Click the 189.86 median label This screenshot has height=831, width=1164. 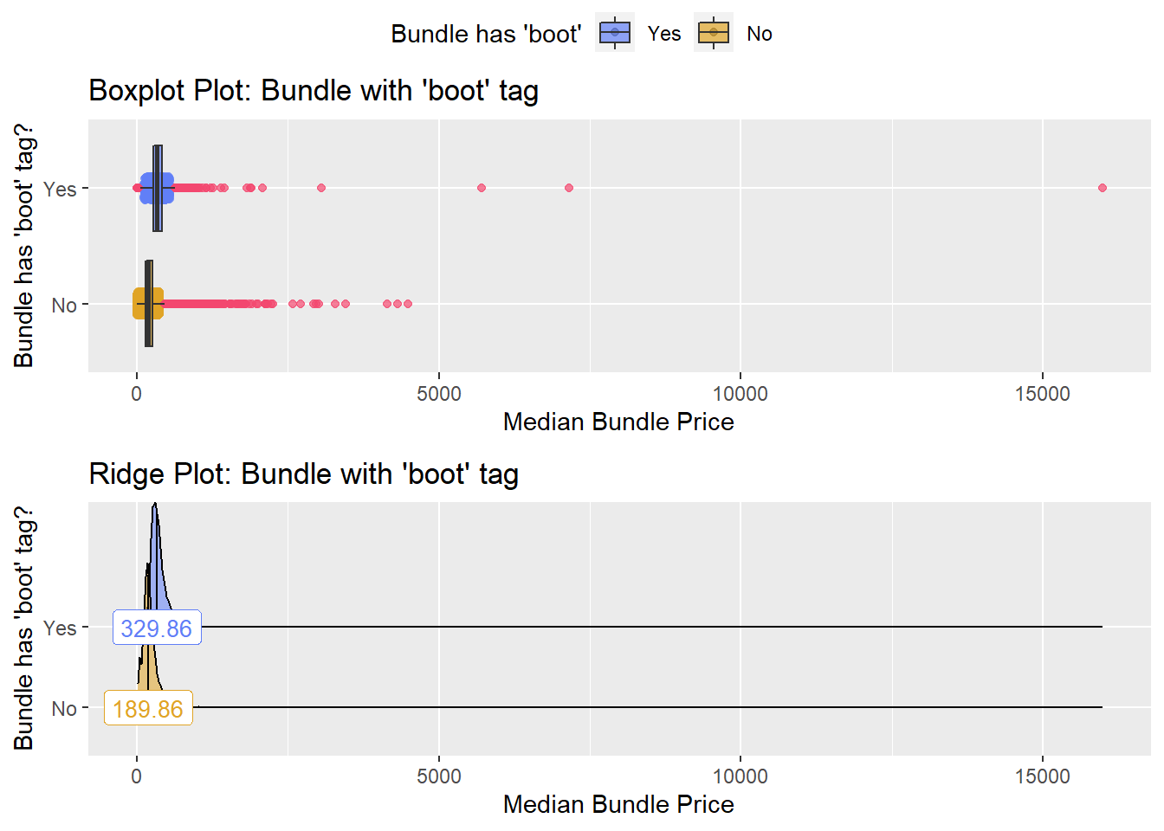[148, 708]
